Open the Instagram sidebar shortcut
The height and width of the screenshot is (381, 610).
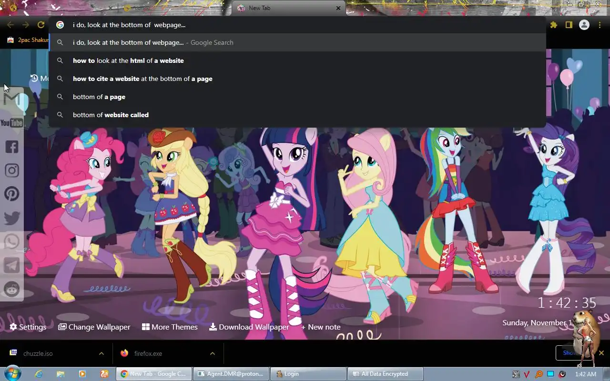(x=12, y=170)
